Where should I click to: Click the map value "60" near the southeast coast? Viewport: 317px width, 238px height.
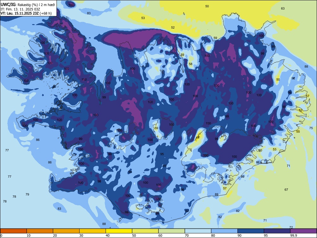point(260,150)
